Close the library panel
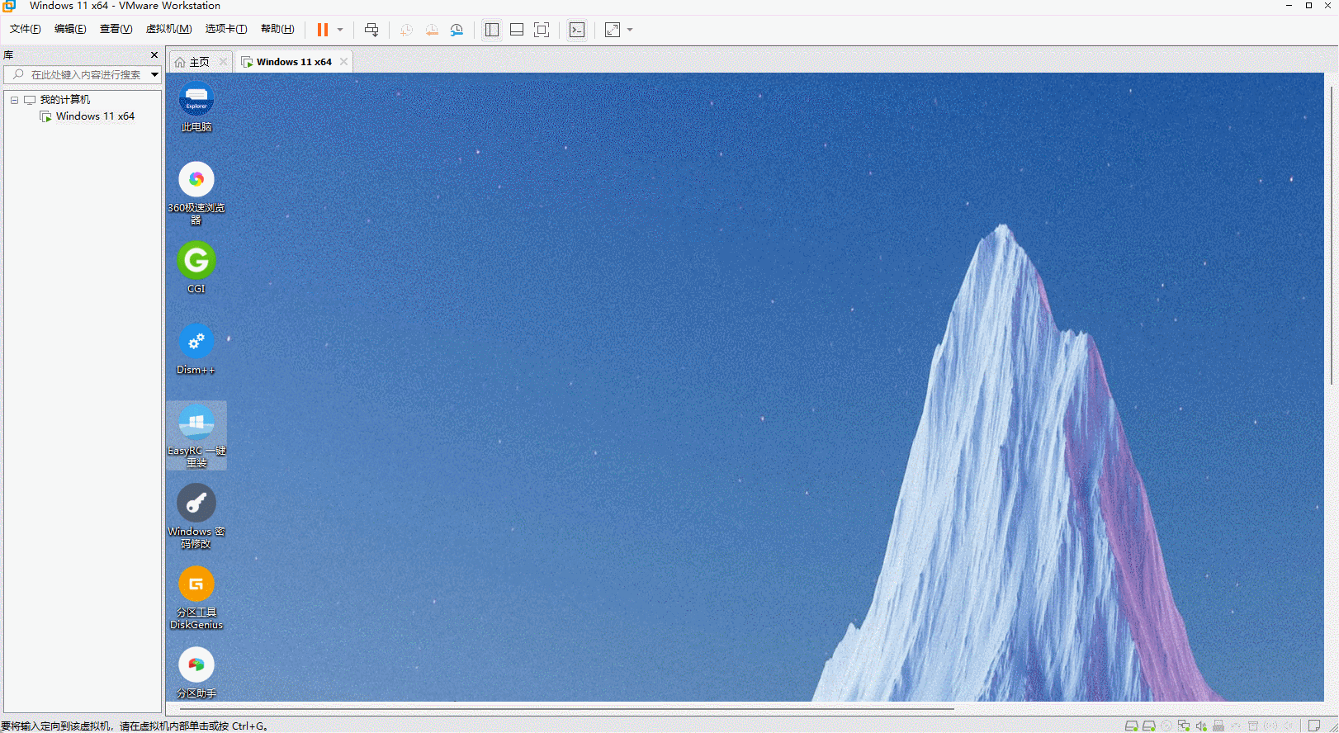Screen dimensions: 1339x733 (154, 54)
